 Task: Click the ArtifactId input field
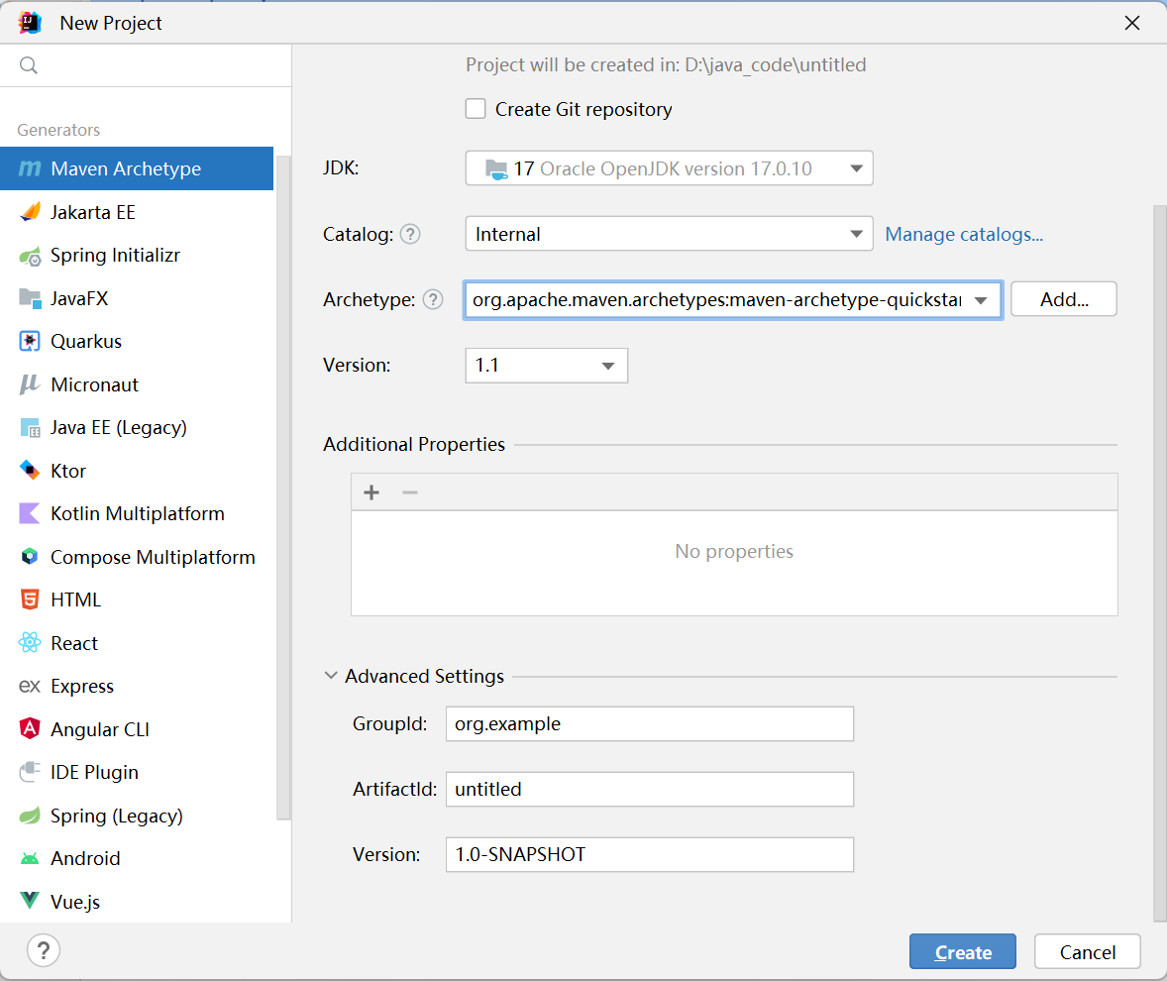pyautogui.click(x=650, y=789)
